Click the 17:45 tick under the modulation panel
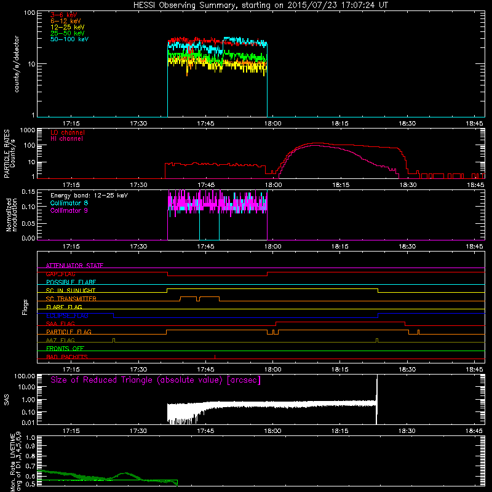The width and height of the screenshot is (492, 492). 205,247
